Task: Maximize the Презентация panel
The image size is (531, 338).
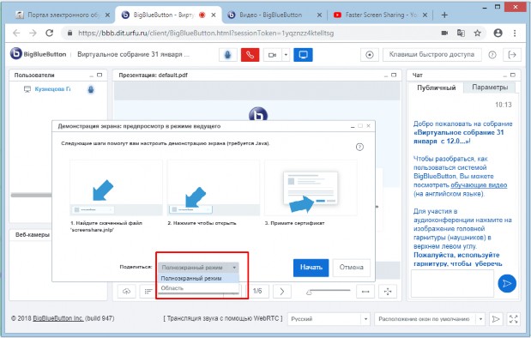Action: click(394, 75)
